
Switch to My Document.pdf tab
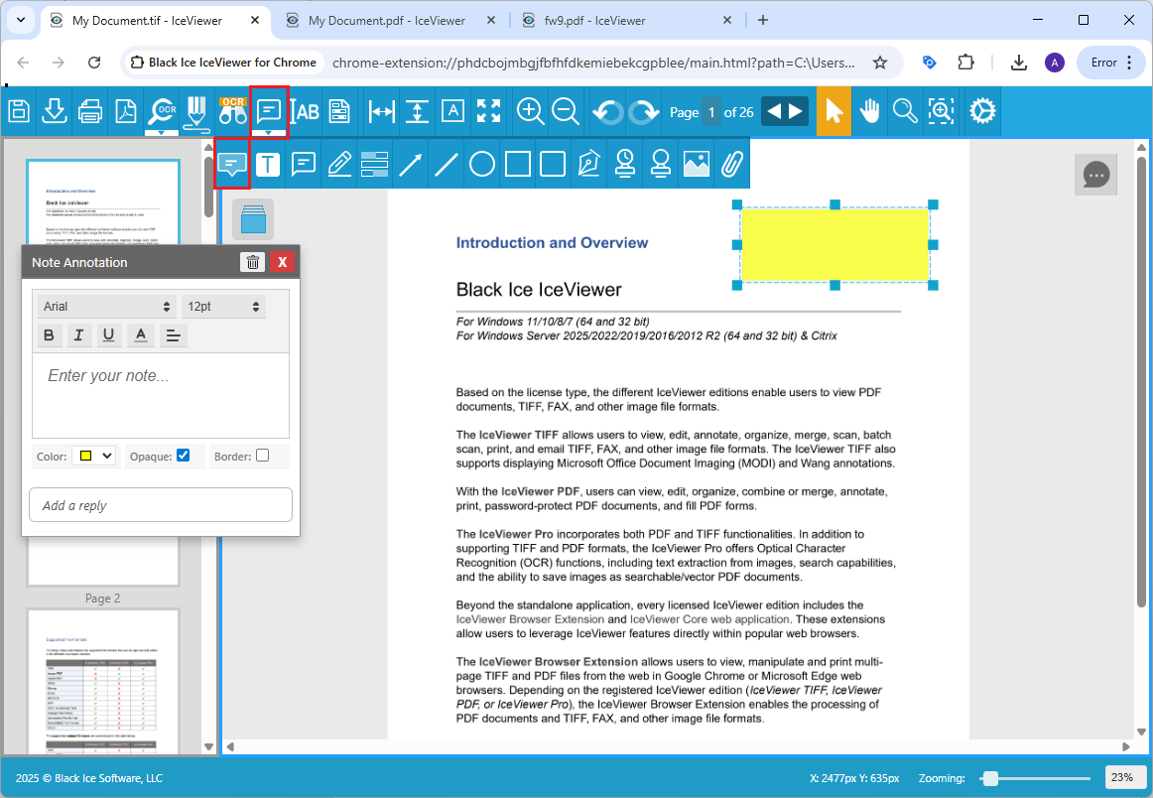pos(387,21)
